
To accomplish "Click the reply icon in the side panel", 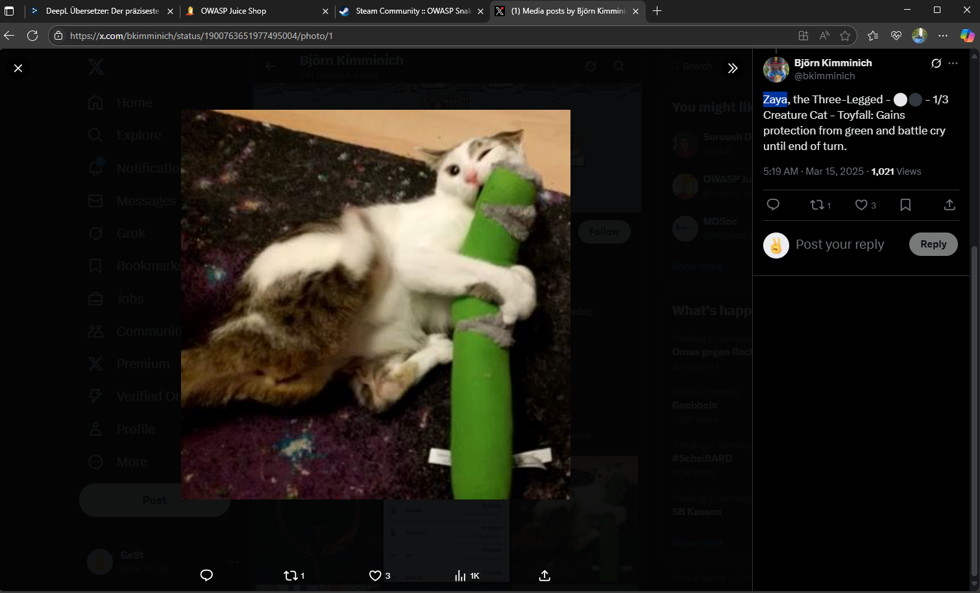I will click(x=773, y=205).
